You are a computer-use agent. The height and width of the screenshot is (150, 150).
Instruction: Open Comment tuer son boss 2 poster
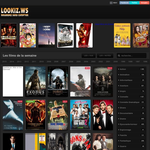(80, 115)
